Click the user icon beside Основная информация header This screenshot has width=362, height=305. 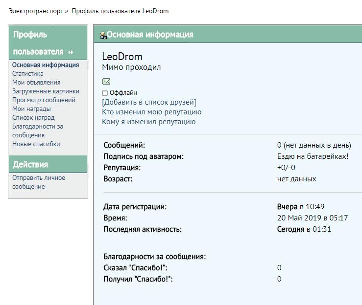click(103, 35)
